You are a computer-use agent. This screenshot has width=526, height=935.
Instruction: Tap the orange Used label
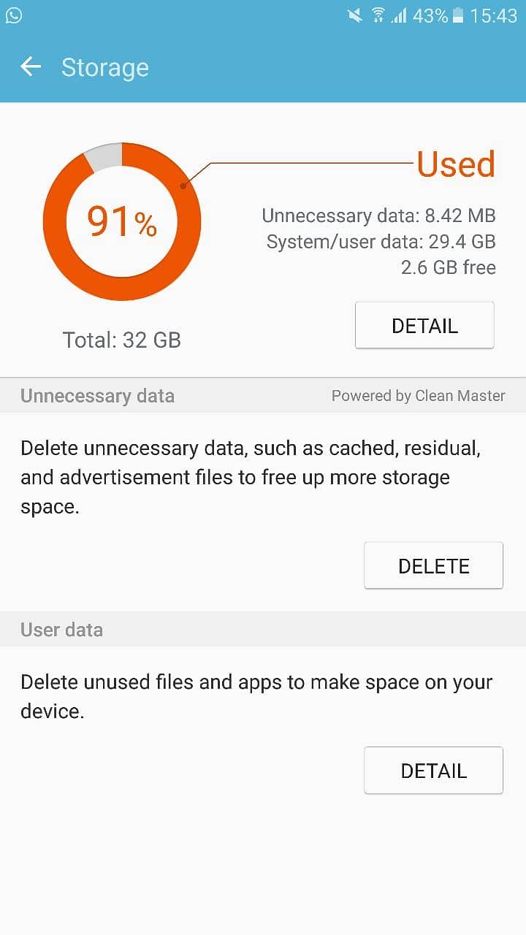coord(456,164)
